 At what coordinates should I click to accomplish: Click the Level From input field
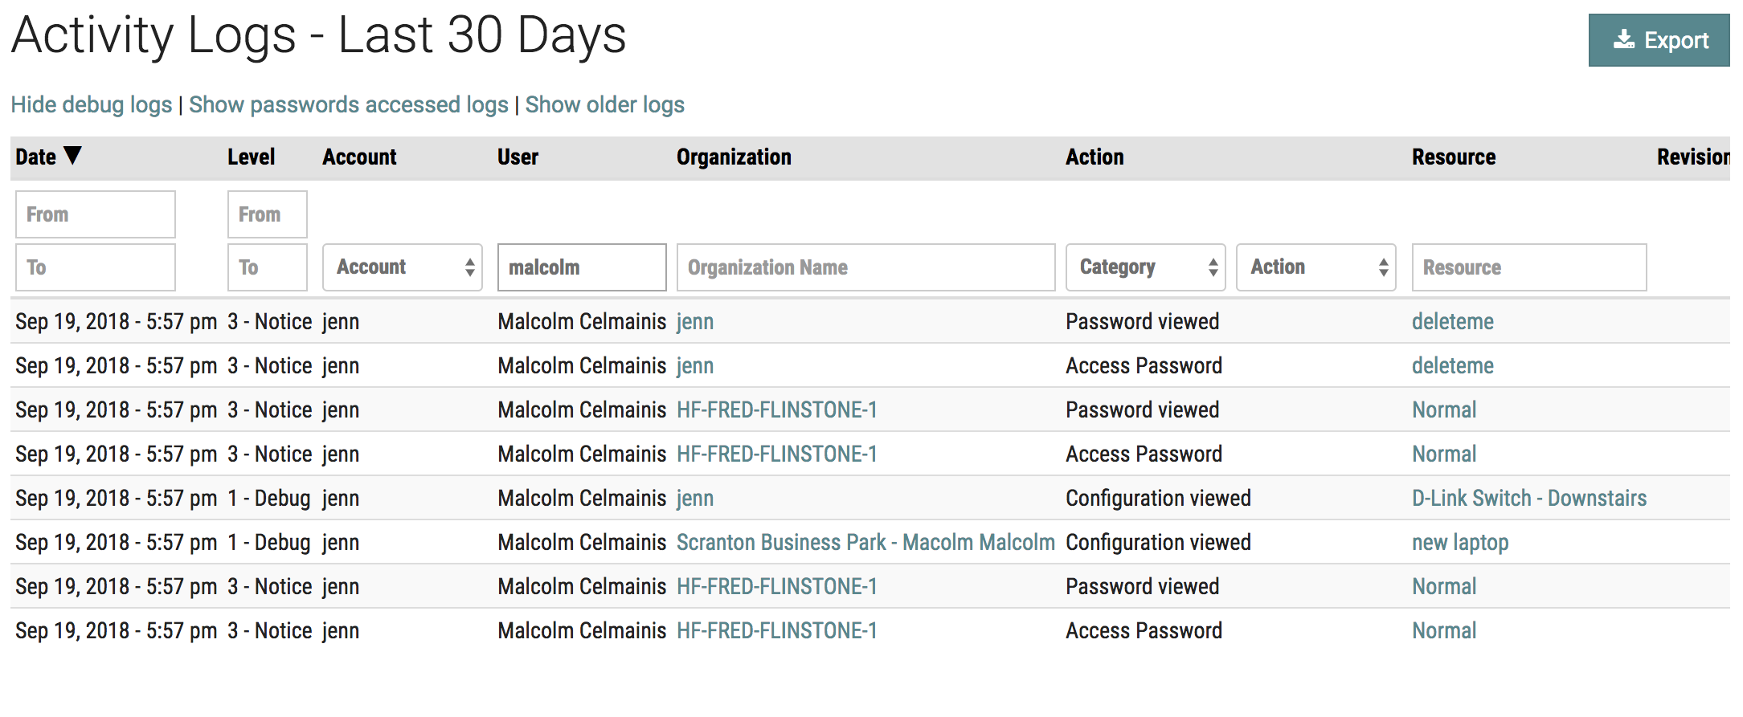(267, 214)
